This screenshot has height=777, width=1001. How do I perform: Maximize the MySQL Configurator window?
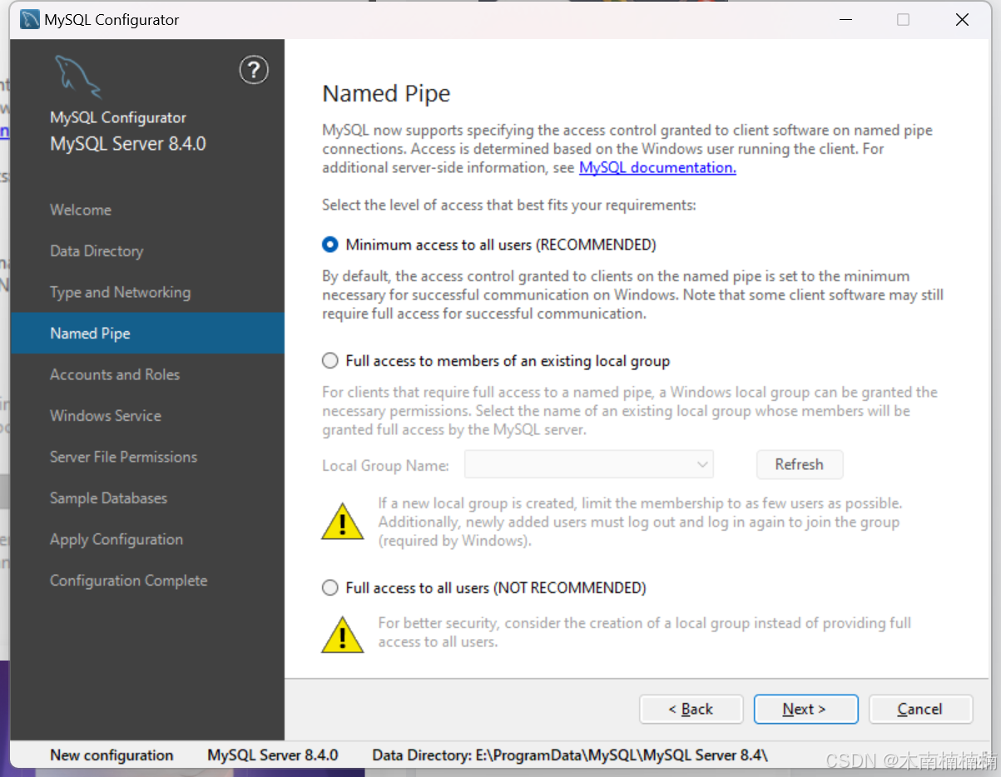(x=903, y=19)
